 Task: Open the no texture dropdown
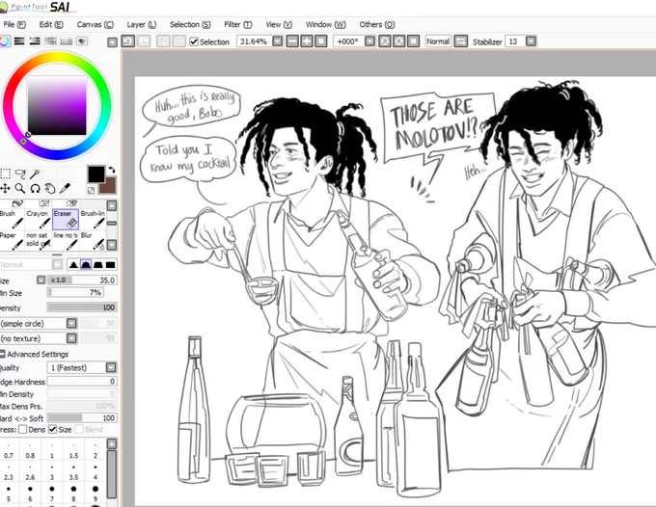coord(72,338)
